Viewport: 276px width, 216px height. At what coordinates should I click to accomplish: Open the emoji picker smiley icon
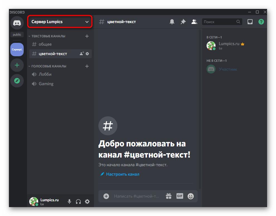point(191,196)
